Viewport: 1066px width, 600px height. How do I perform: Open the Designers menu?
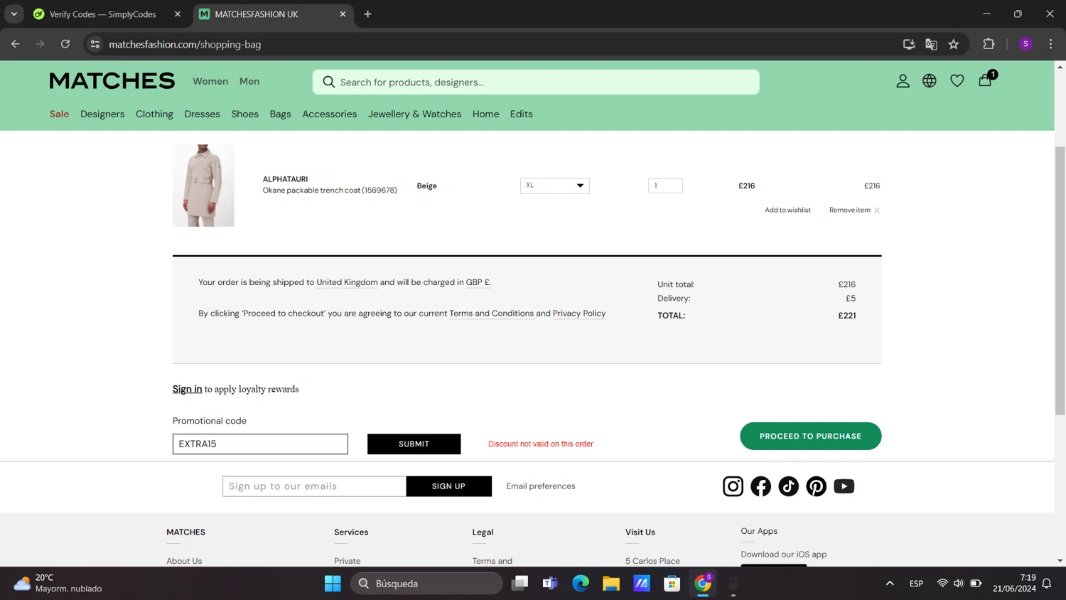point(102,114)
